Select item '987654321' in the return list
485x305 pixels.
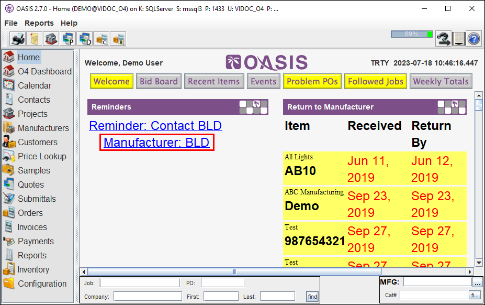coord(315,241)
